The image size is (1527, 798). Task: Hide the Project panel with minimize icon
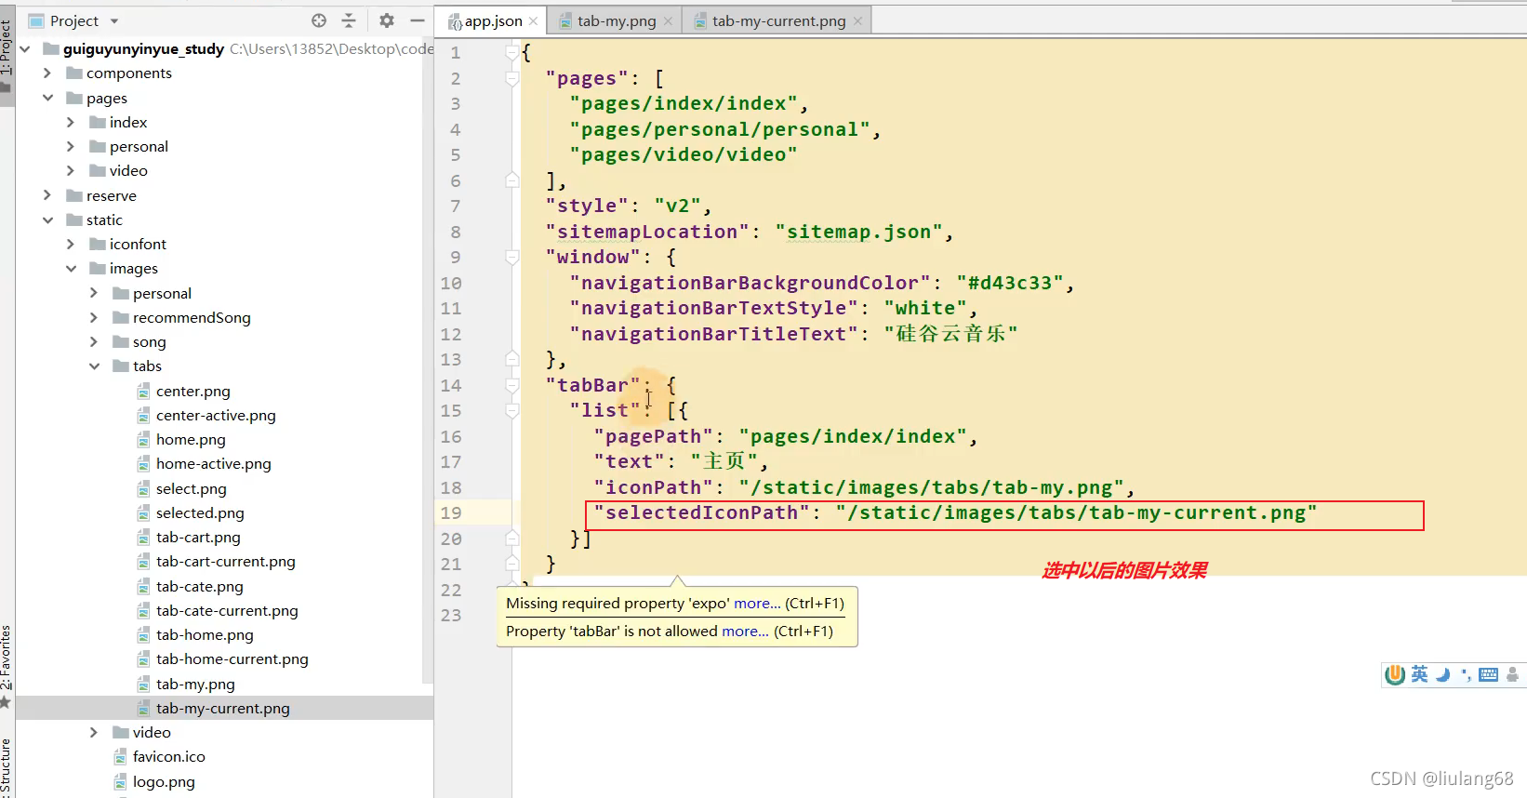point(418,20)
